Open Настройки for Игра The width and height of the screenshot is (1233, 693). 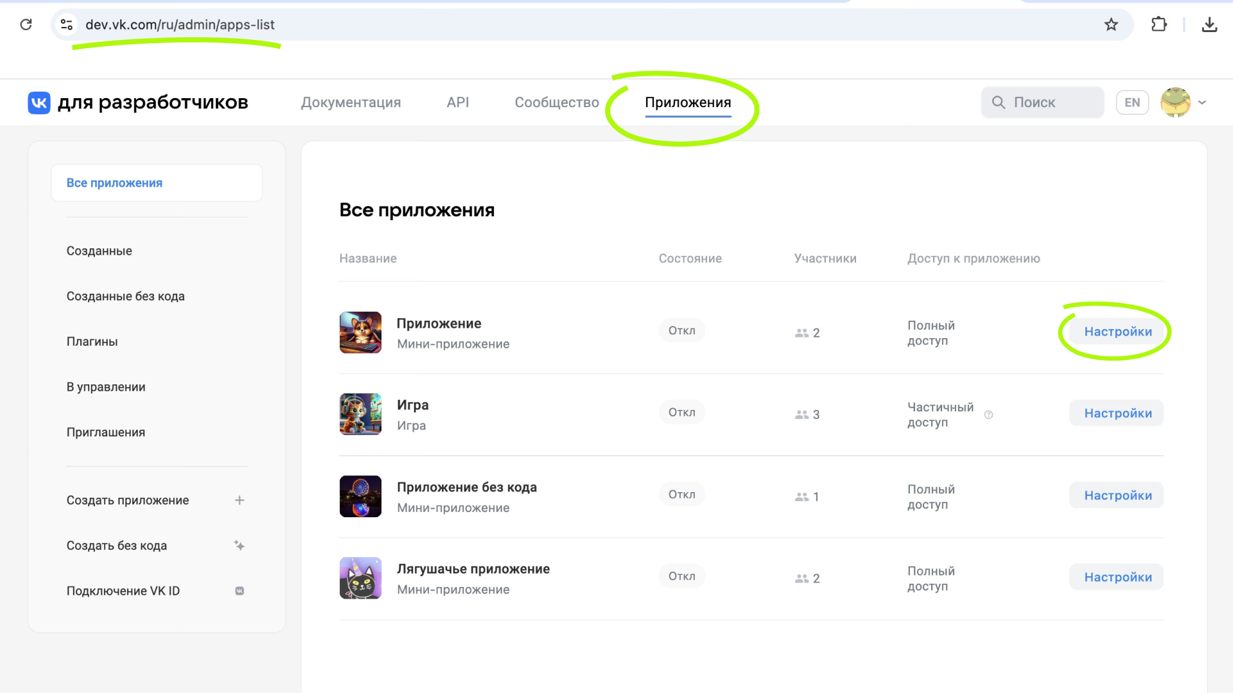(x=1118, y=413)
